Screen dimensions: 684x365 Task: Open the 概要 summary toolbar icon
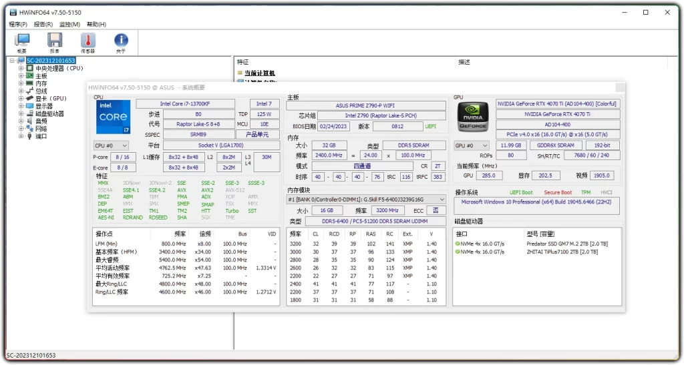tap(22, 41)
